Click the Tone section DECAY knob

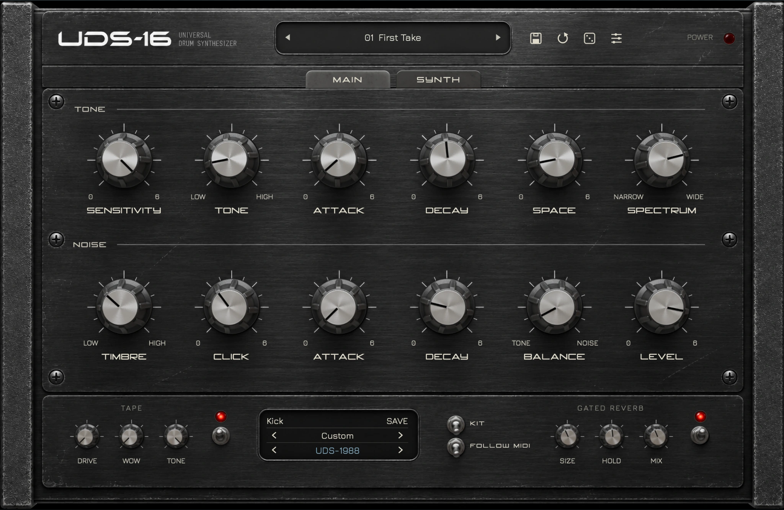tap(447, 160)
